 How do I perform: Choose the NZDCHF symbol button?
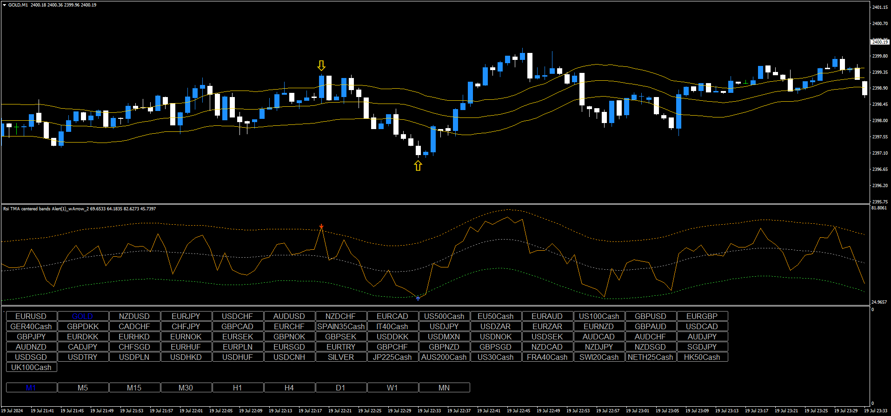[x=341, y=316]
